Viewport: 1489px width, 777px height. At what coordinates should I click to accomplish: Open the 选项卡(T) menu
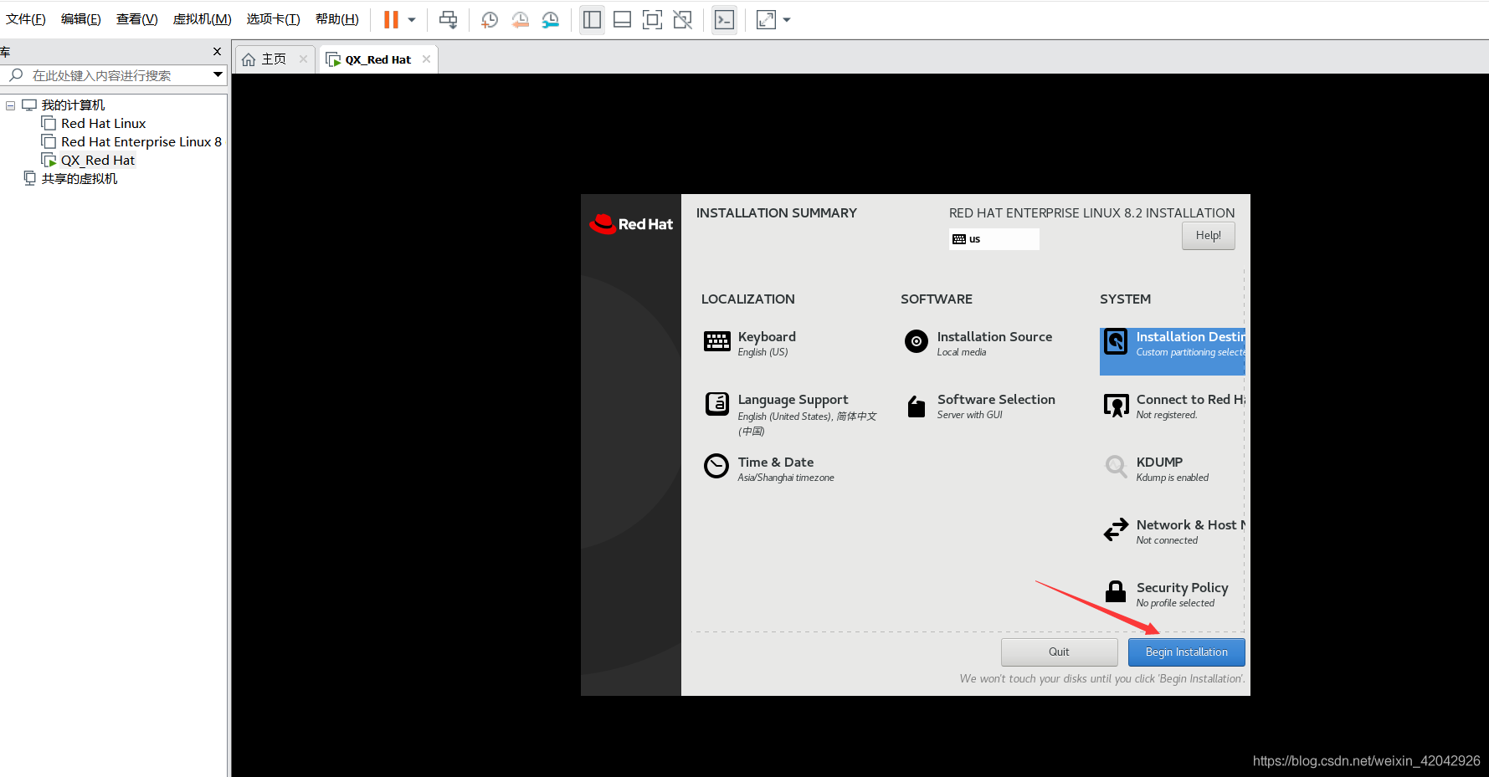coord(274,19)
